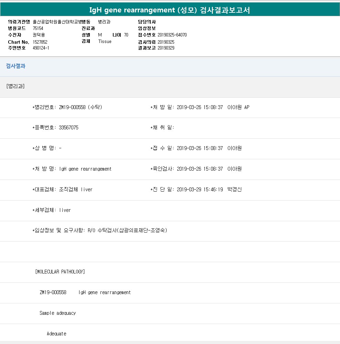Select the 검사결과 section header

coord(15,66)
